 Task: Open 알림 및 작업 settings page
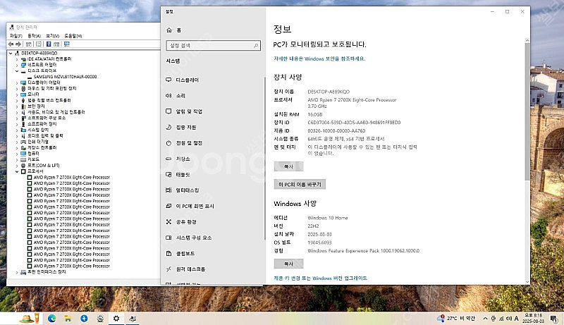(x=212, y=111)
